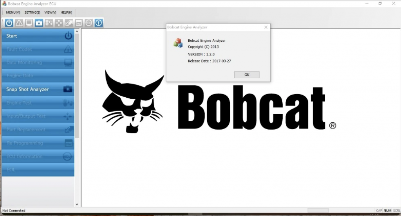The height and width of the screenshot is (216, 401).
Task: Click the Data Monitoring screen toolbar icon
Action: (x=29, y=23)
